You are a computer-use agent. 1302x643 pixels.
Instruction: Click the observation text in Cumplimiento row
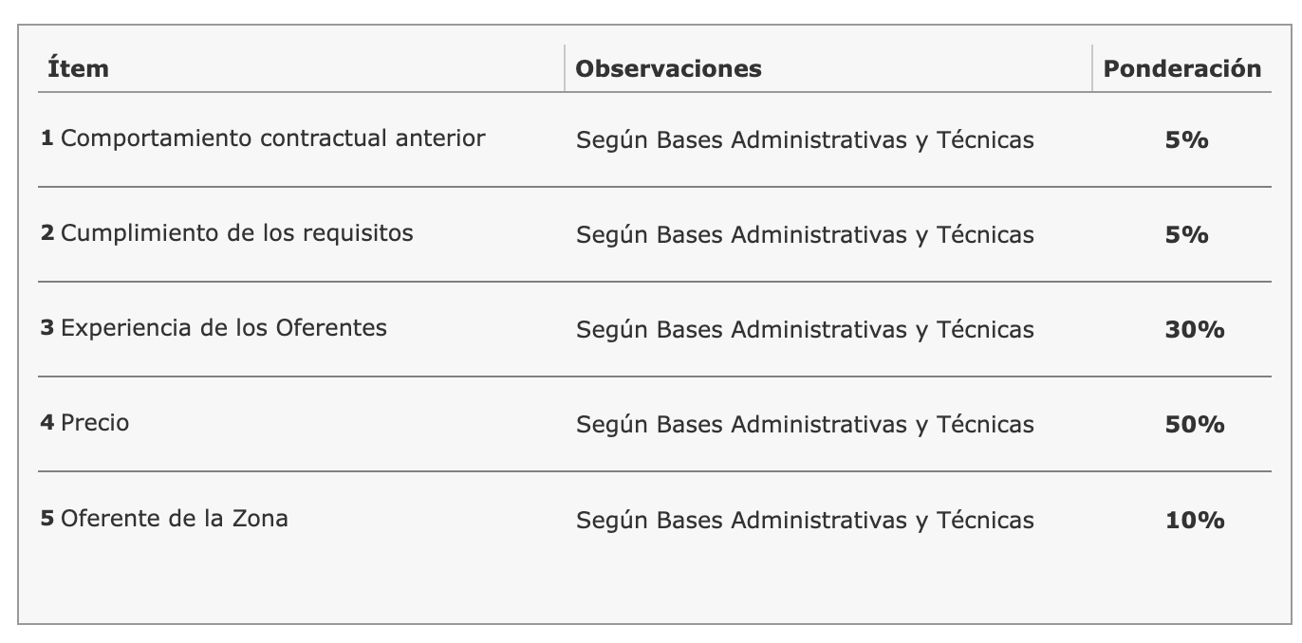805,235
